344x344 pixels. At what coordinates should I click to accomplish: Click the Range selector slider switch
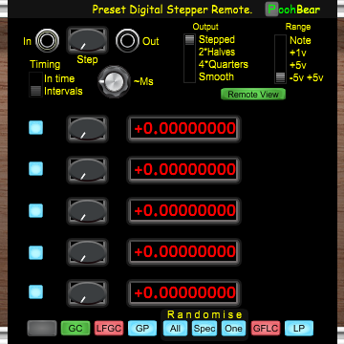pyautogui.click(x=280, y=59)
